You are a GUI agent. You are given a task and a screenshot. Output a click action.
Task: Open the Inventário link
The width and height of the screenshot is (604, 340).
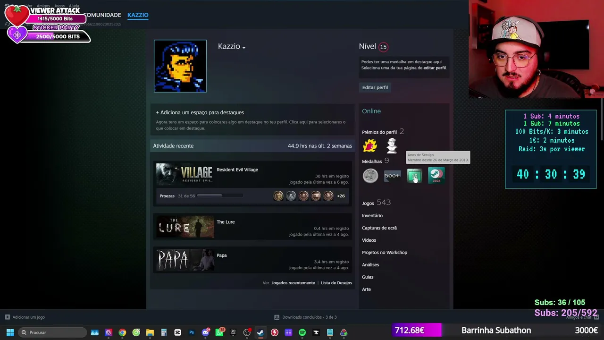pyautogui.click(x=372, y=216)
